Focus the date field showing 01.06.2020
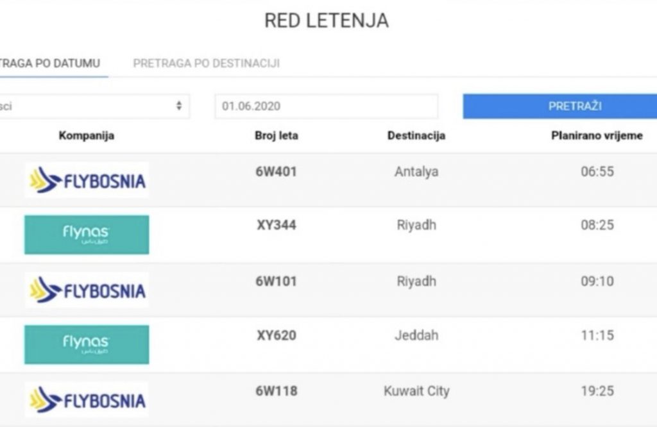This screenshot has width=657, height=427. [327, 106]
